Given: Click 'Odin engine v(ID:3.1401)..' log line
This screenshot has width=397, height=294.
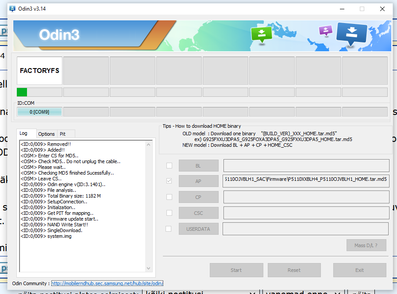Looking at the screenshot, I should [63, 184].
